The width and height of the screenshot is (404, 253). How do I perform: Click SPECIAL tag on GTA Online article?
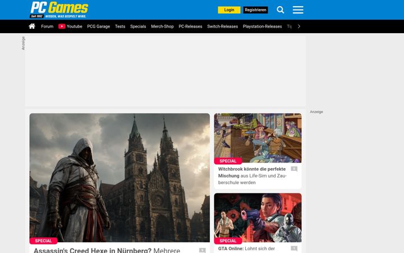[x=228, y=241]
